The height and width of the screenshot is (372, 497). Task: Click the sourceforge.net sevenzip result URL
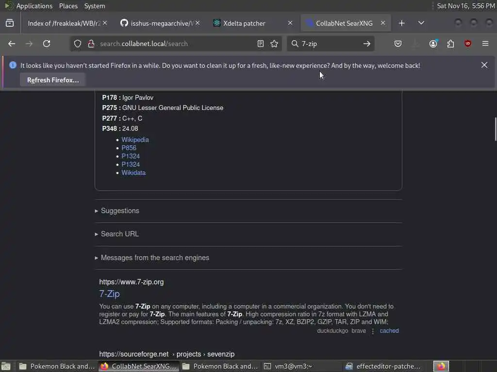(x=167, y=354)
